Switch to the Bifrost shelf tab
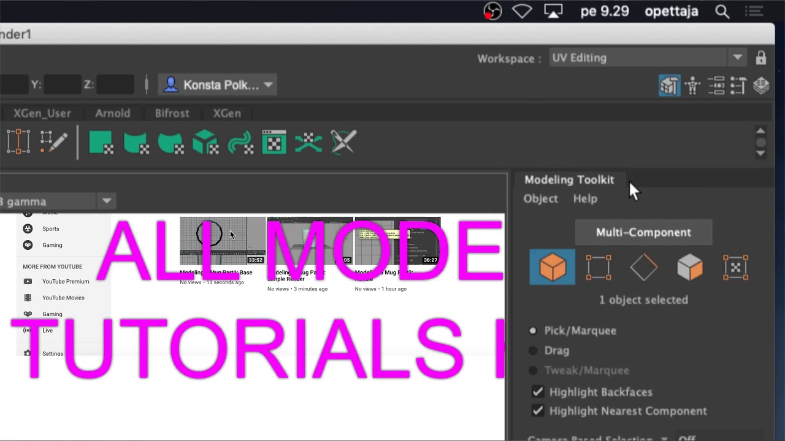The width and height of the screenshot is (785, 441). click(x=172, y=113)
